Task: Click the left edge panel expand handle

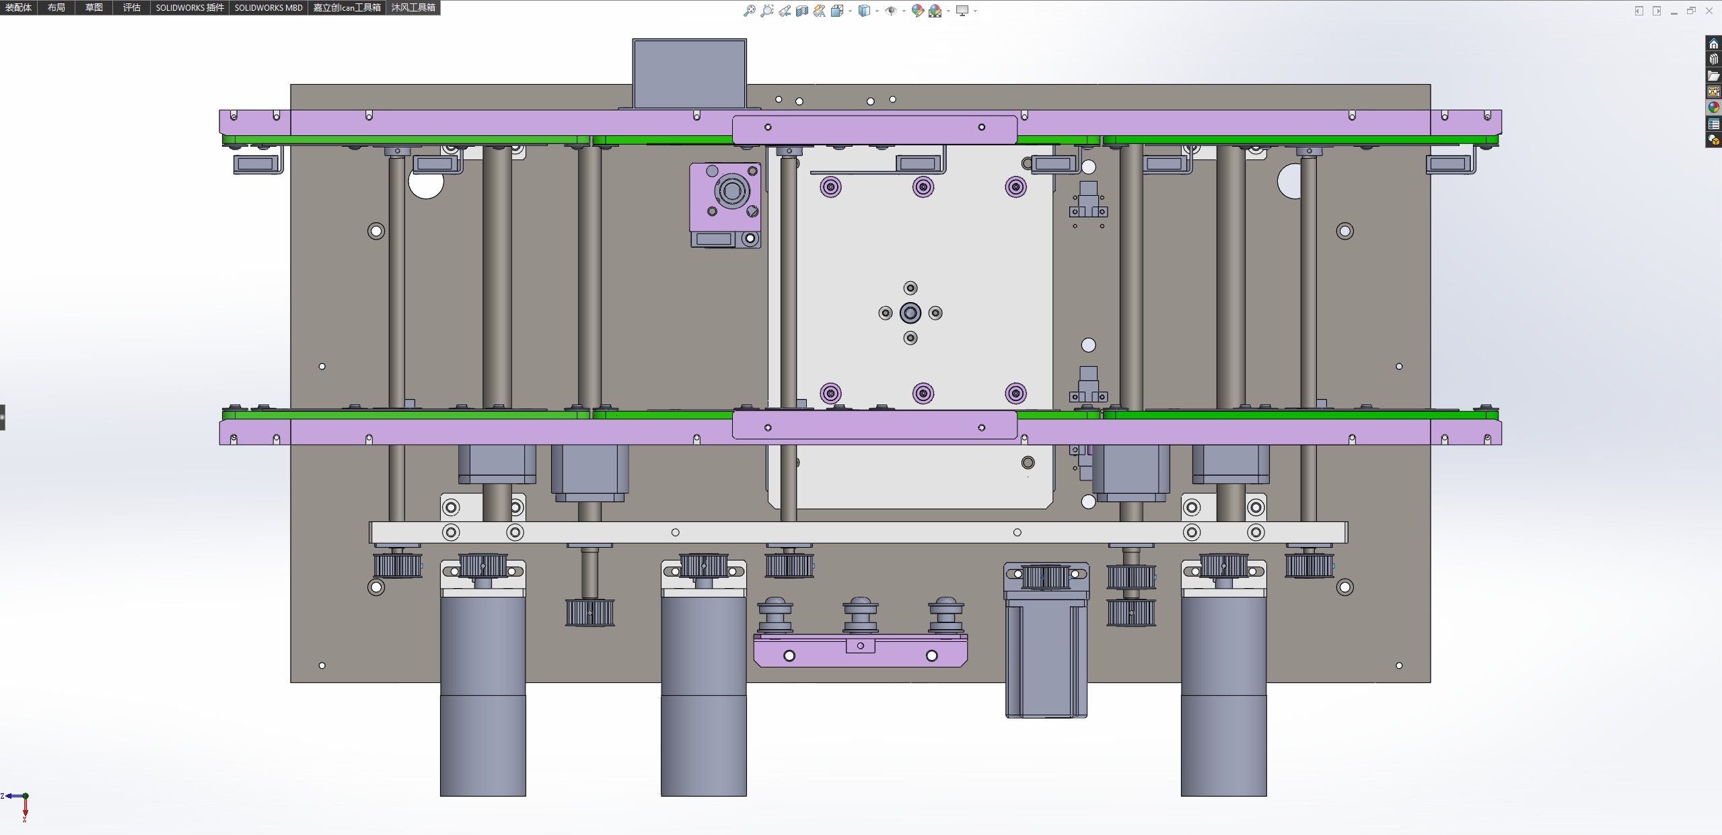Action: tap(3, 417)
